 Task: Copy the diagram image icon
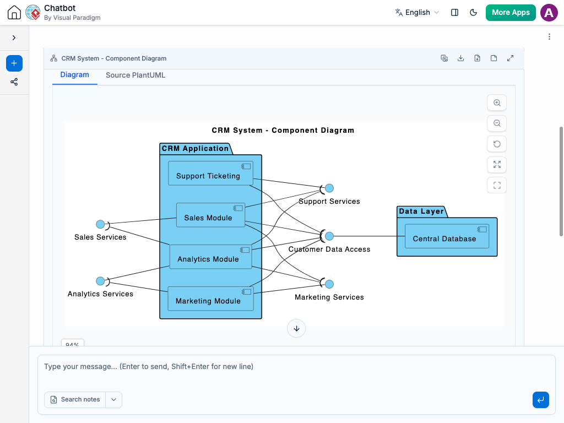tap(444, 58)
